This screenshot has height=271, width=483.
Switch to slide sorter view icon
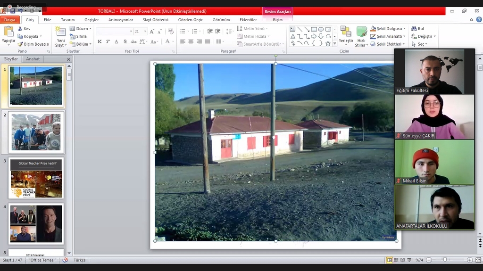[x=396, y=260]
